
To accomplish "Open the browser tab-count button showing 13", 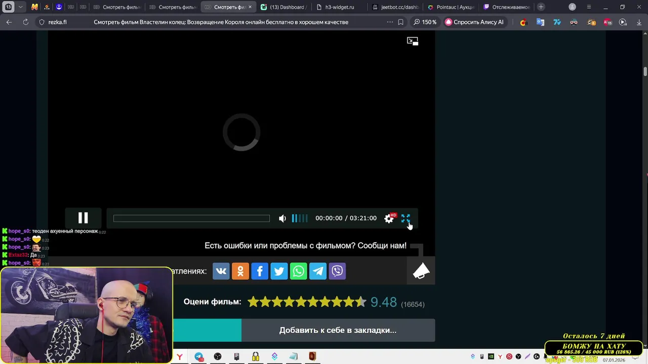I will (8, 7).
